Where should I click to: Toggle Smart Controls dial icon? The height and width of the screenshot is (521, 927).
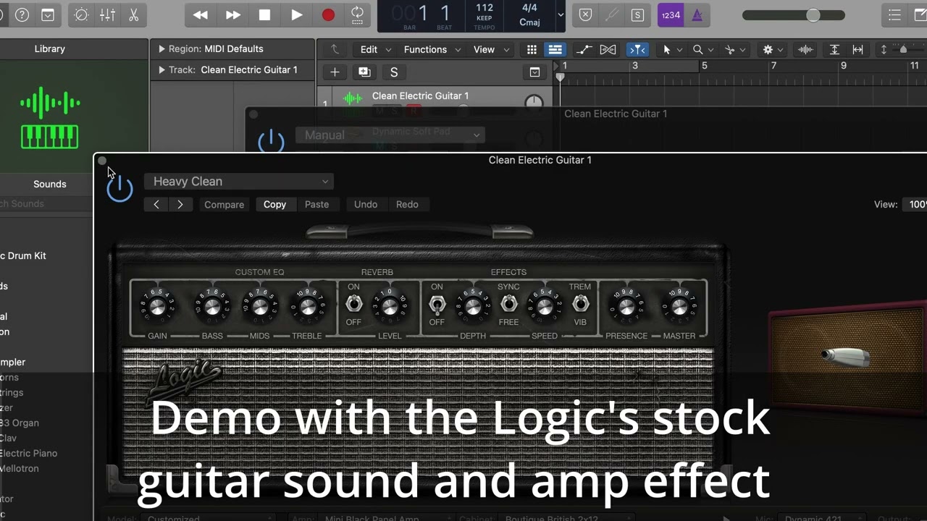pyautogui.click(x=81, y=14)
